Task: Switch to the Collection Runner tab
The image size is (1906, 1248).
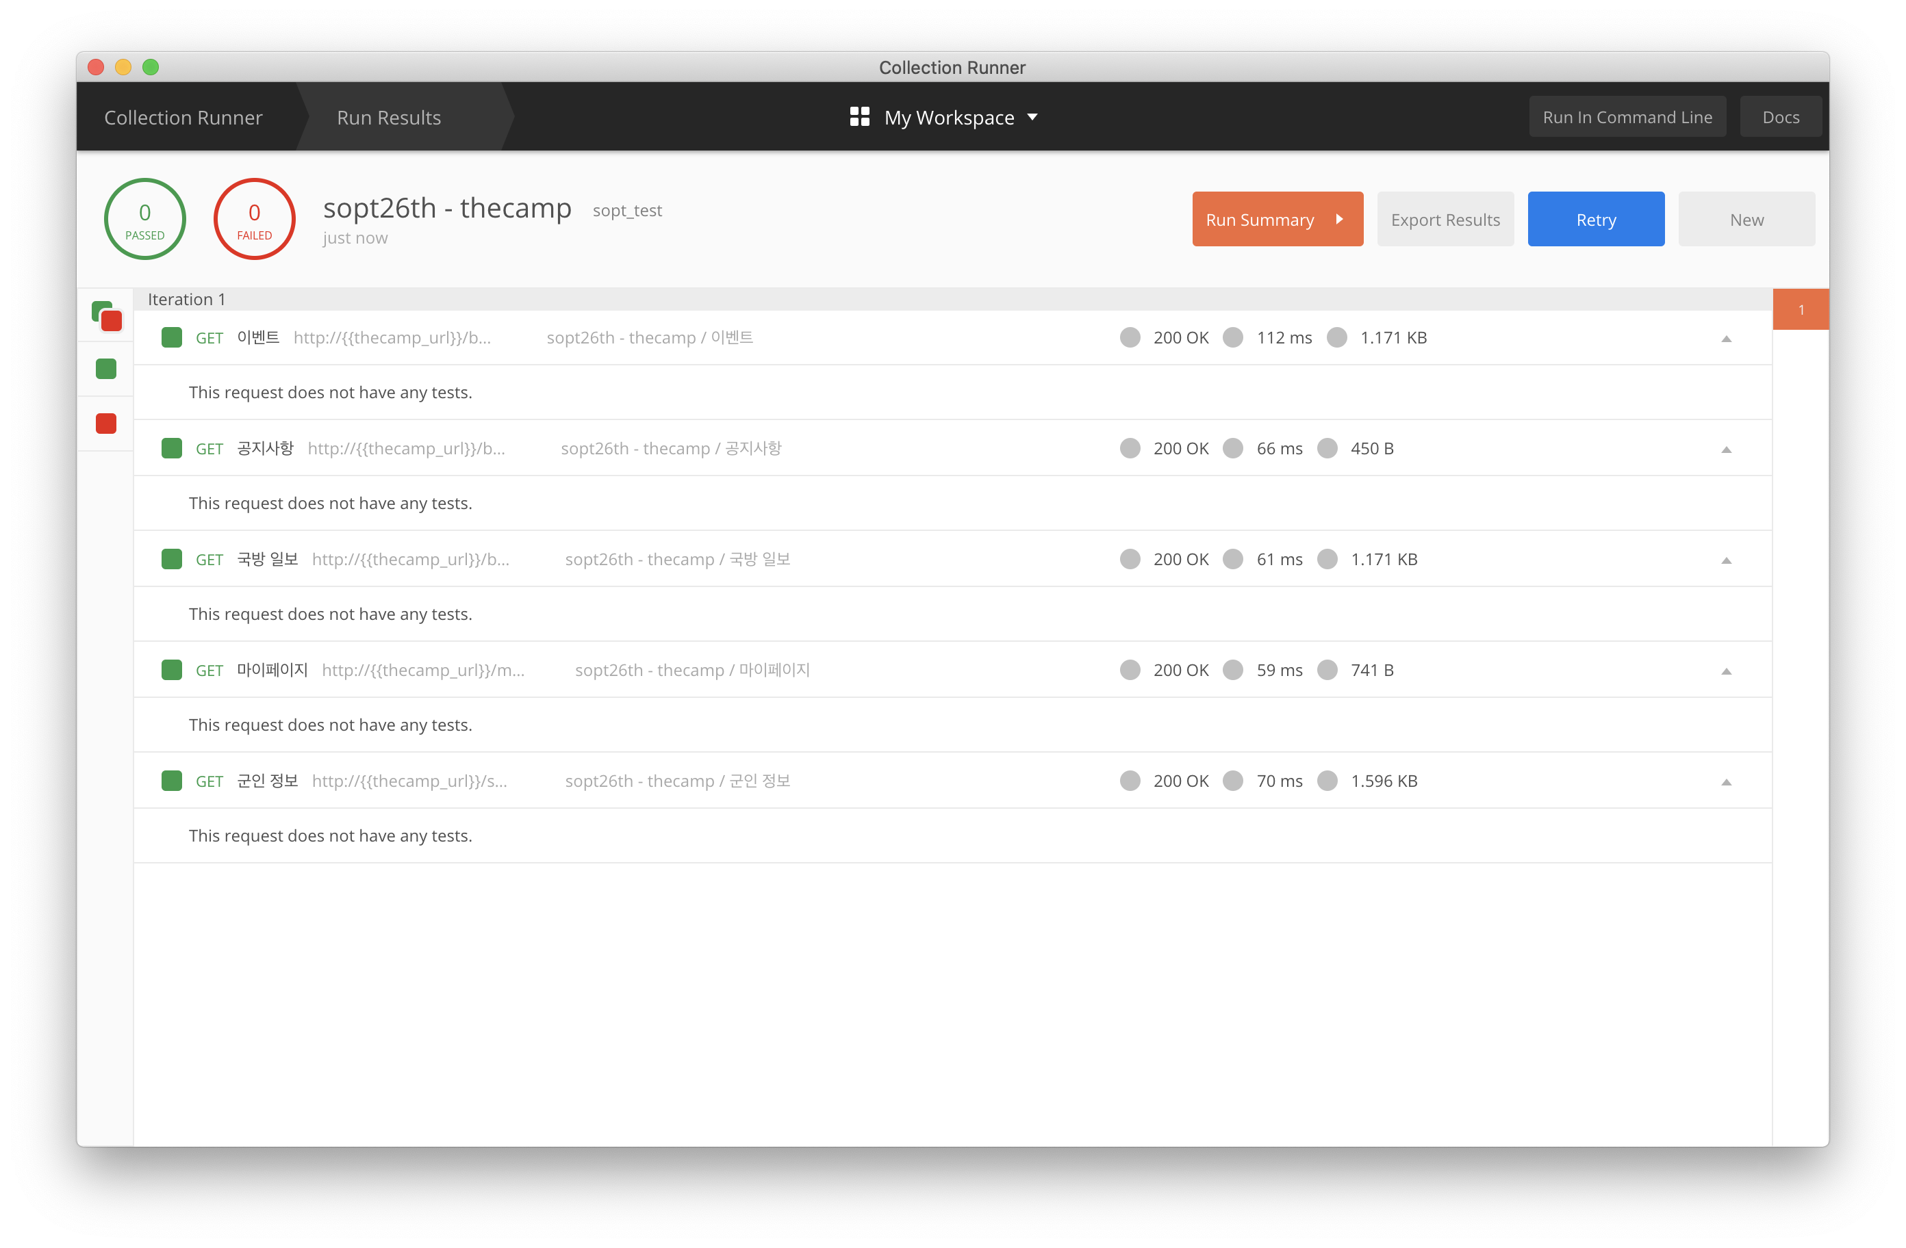Action: [183, 117]
